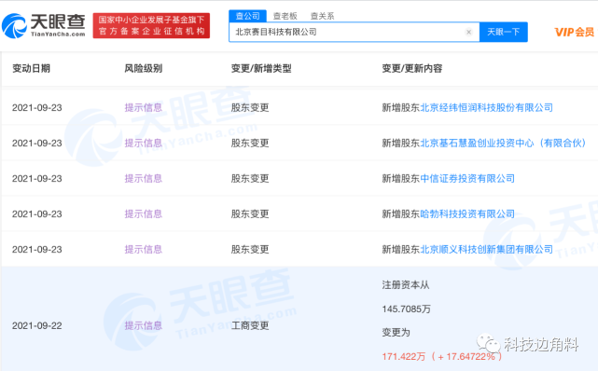Click the 145.7085万 value
Screen dimensions: 598x371
pos(406,309)
